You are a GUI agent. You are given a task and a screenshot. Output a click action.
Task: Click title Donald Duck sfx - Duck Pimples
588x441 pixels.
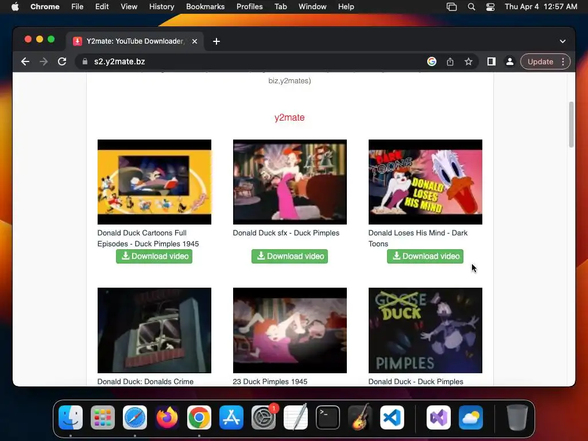(286, 233)
